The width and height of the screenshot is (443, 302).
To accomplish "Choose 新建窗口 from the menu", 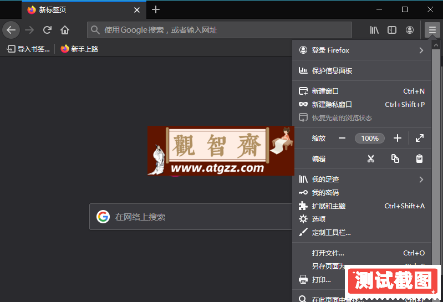I will tap(361, 91).
